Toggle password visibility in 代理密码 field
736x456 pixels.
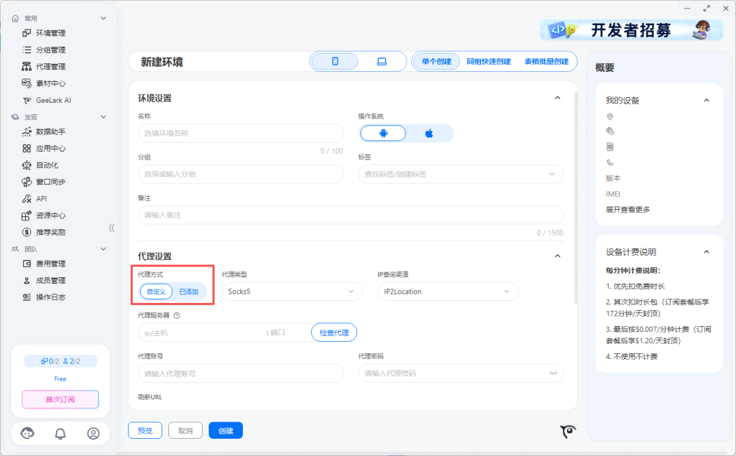point(553,373)
